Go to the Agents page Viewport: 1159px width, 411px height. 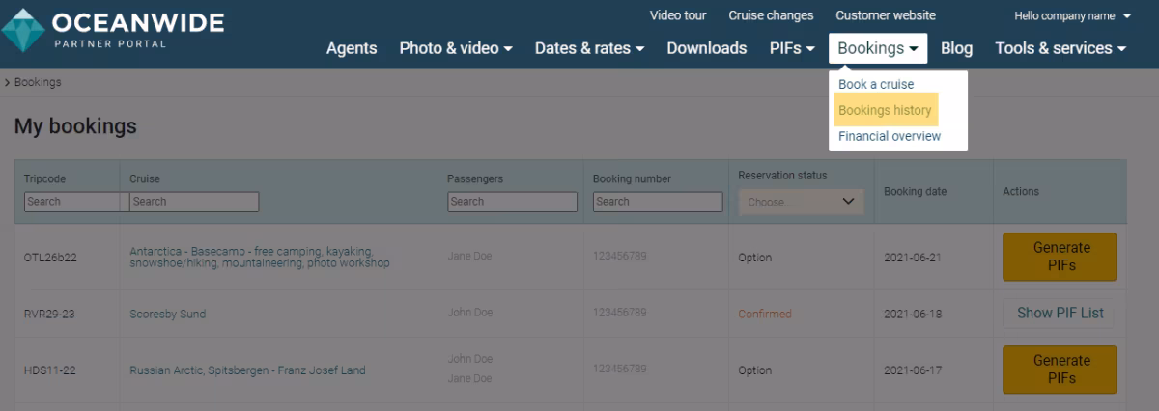(x=352, y=48)
